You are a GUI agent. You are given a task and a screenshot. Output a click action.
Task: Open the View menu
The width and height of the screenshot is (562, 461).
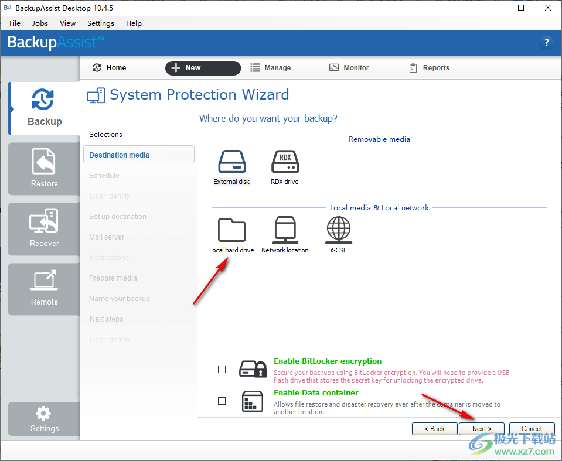(67, 23)
